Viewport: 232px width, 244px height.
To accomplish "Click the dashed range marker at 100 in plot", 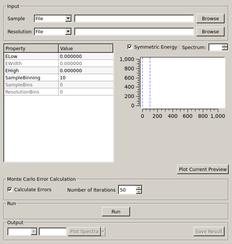I will (150, 82).
